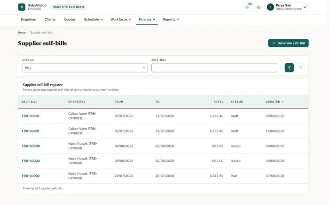Open the Clients page

[x=50, y=20]
